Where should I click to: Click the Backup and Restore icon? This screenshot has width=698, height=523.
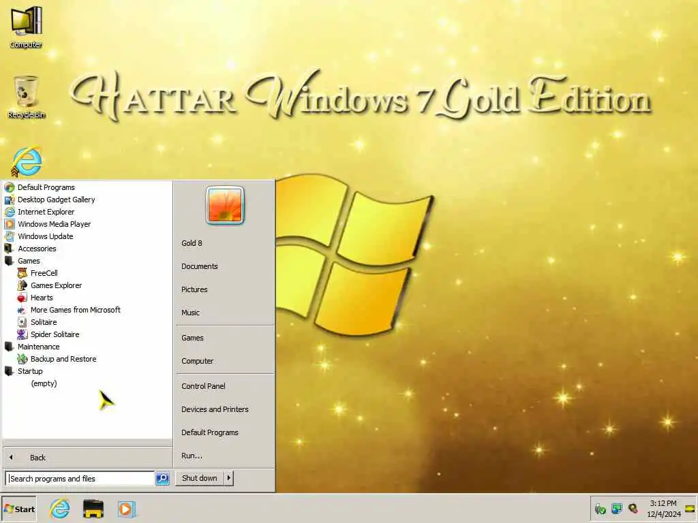(x=22, y=359)
